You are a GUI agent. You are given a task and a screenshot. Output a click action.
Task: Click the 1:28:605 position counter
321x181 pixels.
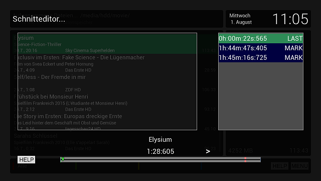click(x=160, y=151)
